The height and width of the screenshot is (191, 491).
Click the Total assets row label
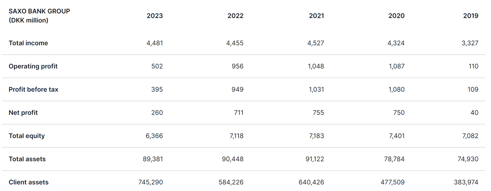tap(27, 159)
